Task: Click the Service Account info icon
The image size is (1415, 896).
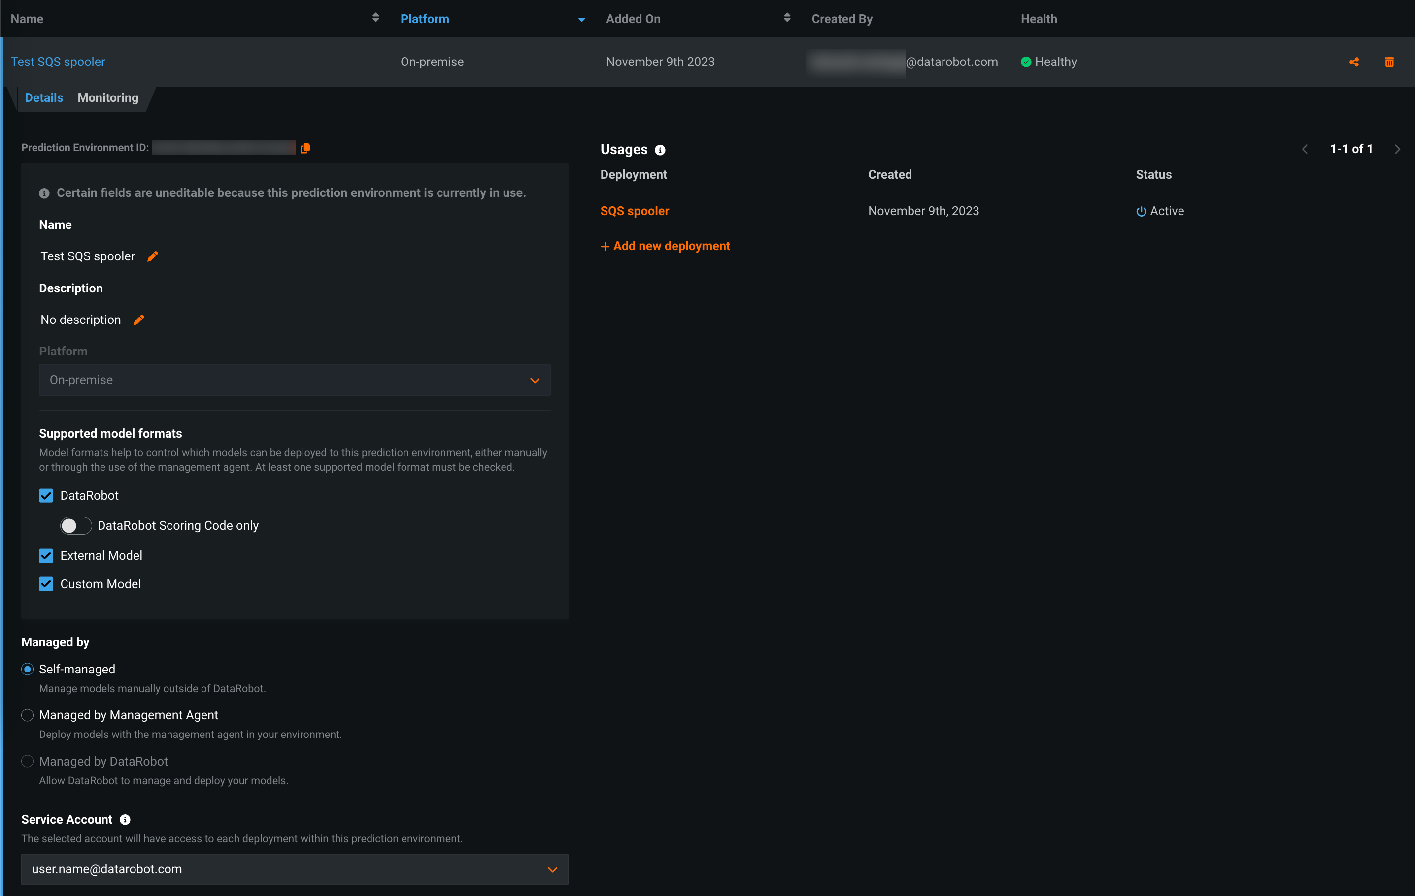Action: click(125, 819)
